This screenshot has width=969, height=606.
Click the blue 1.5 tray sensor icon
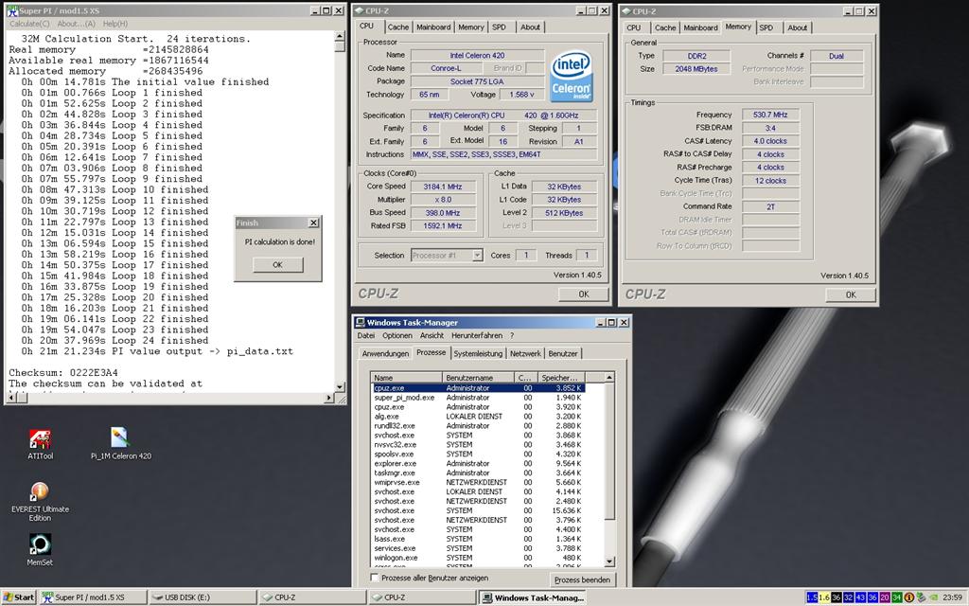812,597
